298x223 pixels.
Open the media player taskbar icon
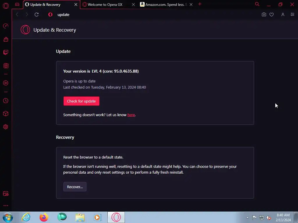98,217
